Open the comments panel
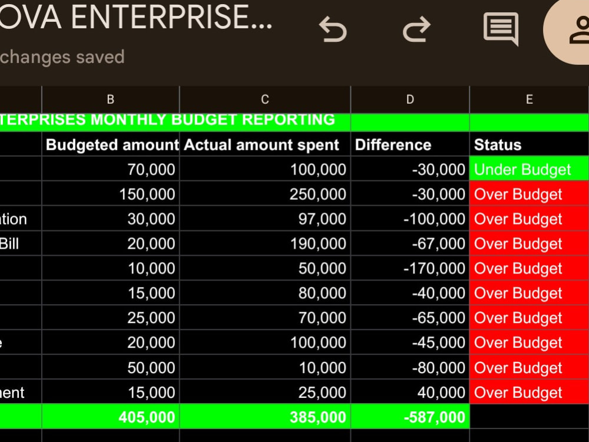The width and height of the screenshot is (589, 442). tap(501, 29)
